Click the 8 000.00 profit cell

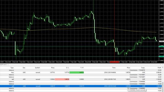[159, 72]
